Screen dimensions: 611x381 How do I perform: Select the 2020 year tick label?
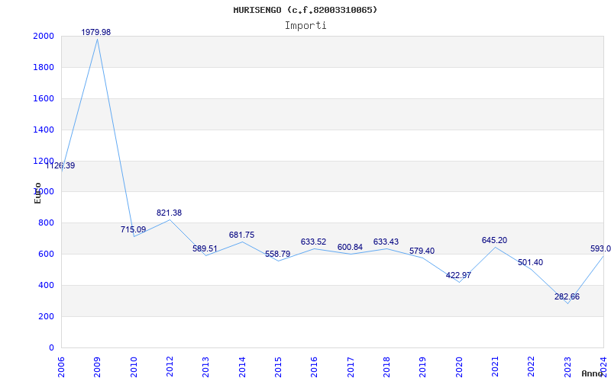[x=459, y=367]
